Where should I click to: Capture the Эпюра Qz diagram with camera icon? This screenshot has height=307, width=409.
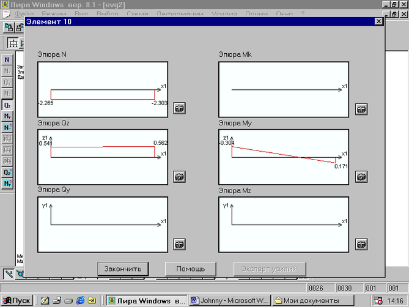(180, 177)
